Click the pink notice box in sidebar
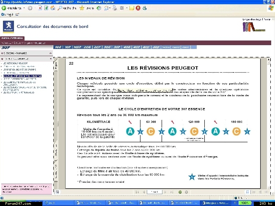 pos(27,189)
